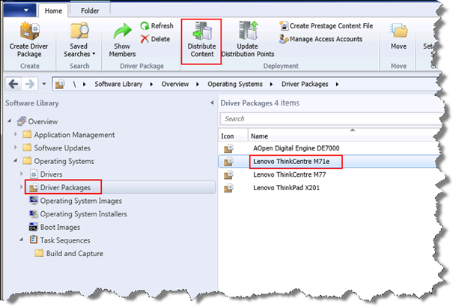Collapse the Task Sequences node
This screenshot has width=453, height=307.
[22, 240]
